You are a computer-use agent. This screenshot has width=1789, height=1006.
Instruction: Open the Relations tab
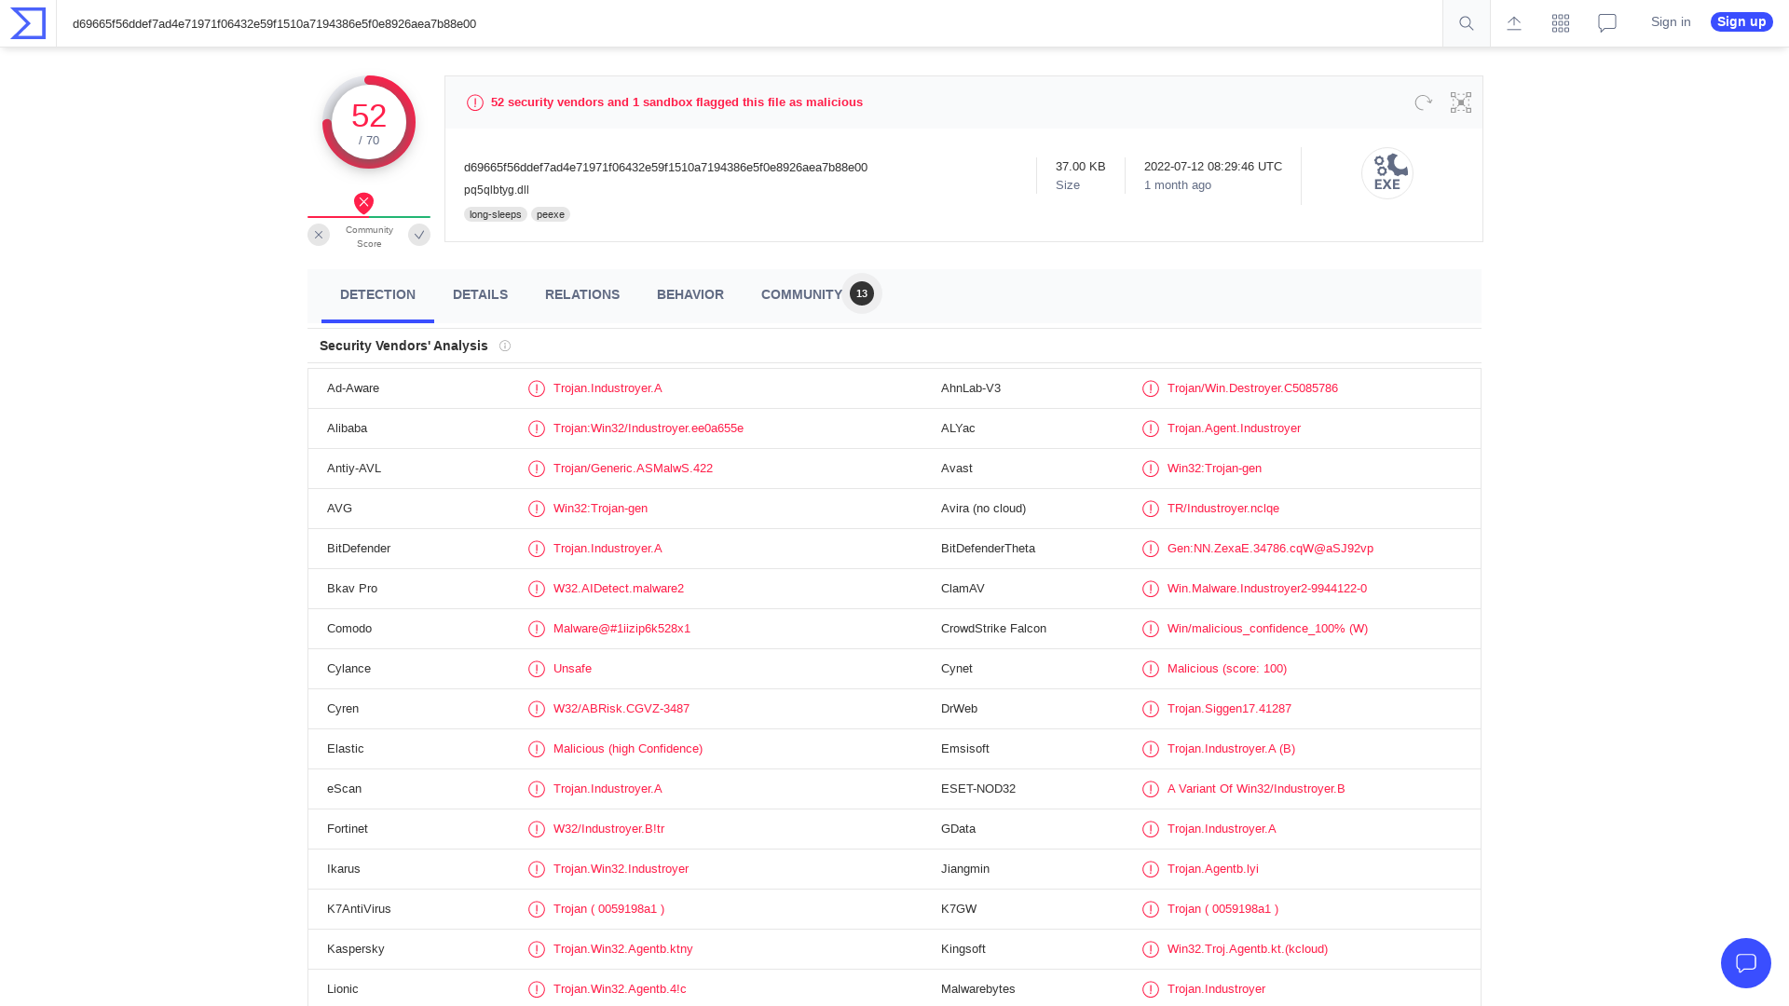pyautogui.click(x=582, y=294)
